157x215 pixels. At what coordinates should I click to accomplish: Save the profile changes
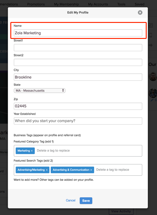click(86, 201)
